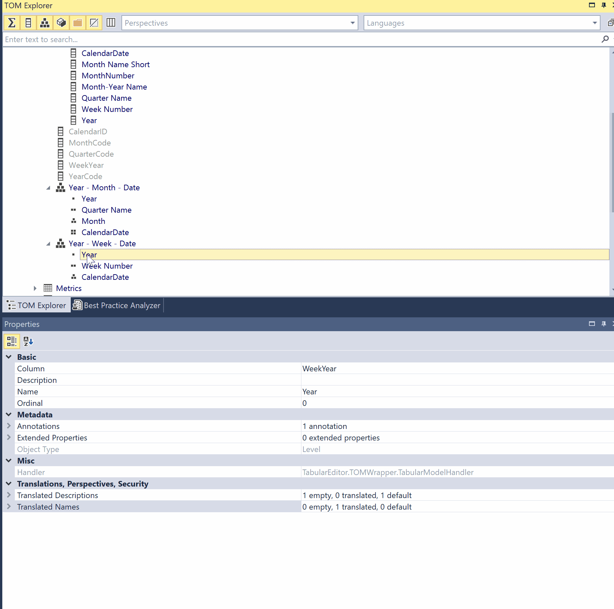Screen dimensions: 614x609
Task: Pin the TOM Explorer panel
Action: pos(604,5)
